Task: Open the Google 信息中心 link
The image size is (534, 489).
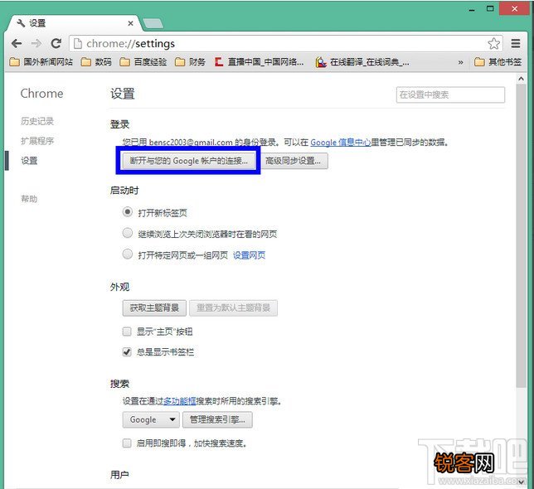Action: click(340, 143)
